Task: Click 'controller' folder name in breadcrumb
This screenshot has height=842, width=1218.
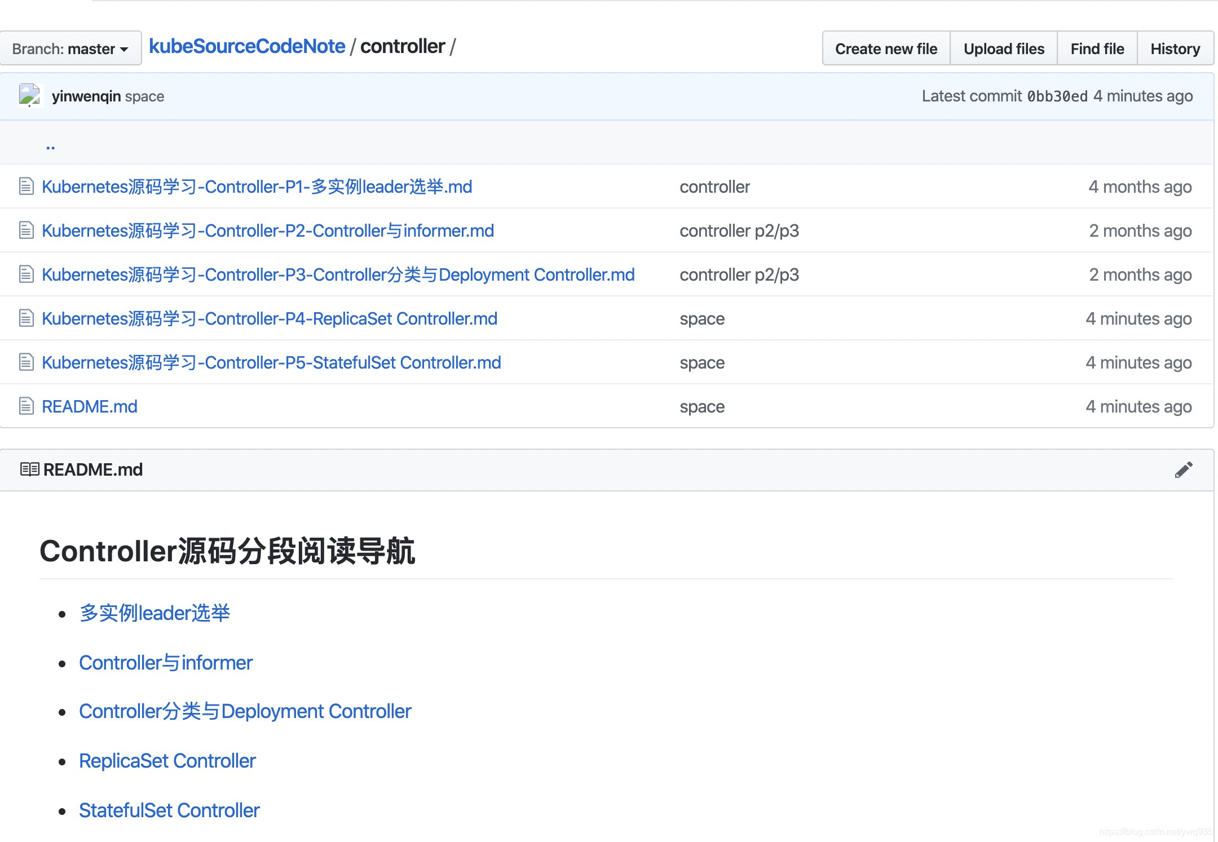Action: [403, 46]
